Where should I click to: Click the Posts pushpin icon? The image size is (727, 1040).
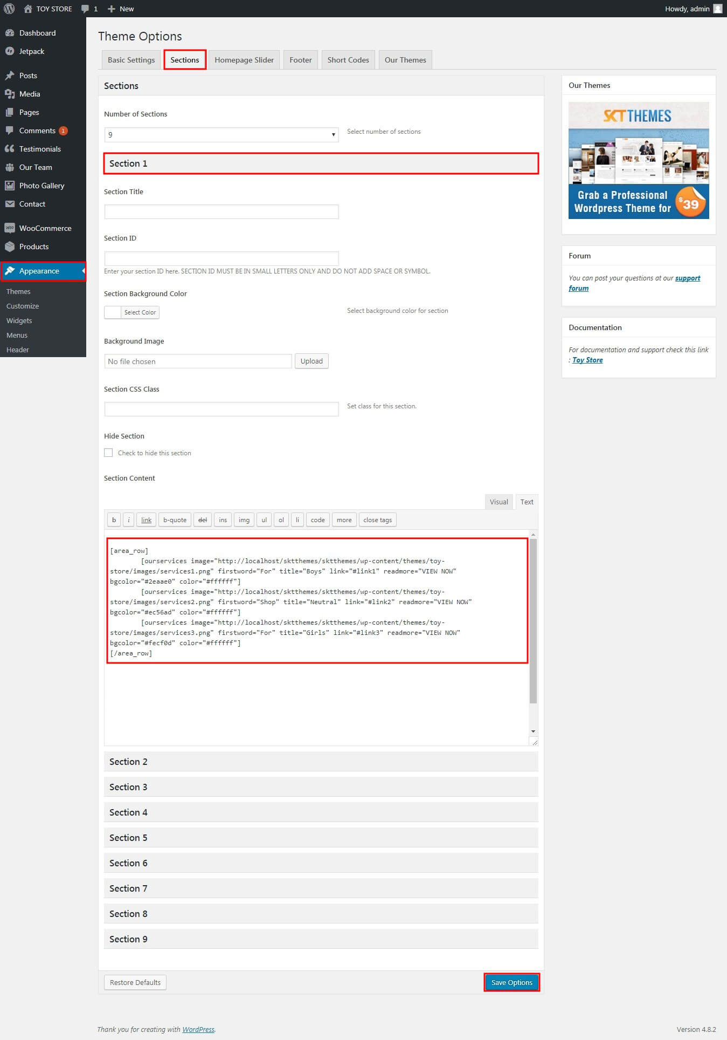10,76
